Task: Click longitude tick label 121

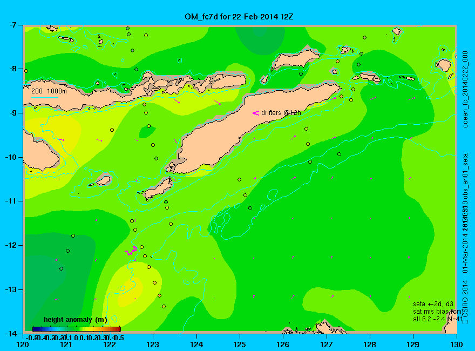Action: point(66,345)
